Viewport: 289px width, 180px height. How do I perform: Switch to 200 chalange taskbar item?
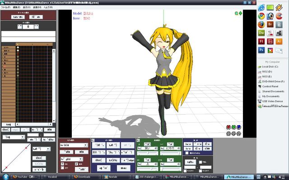coord(148,177)
